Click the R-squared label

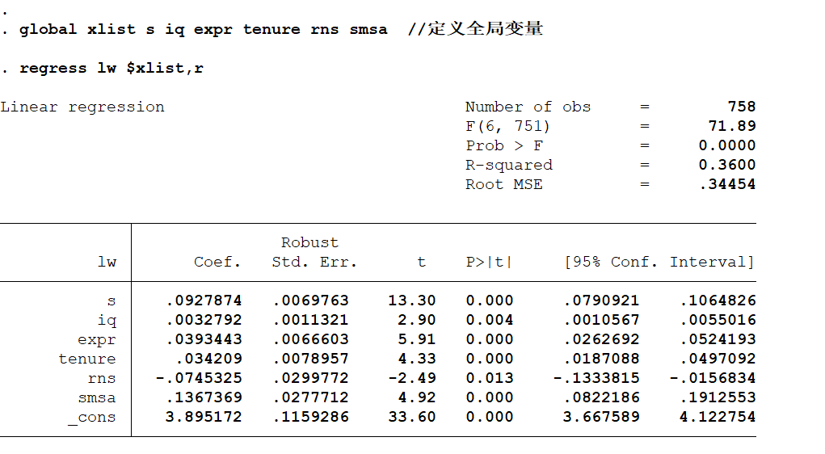pos(509,165)
